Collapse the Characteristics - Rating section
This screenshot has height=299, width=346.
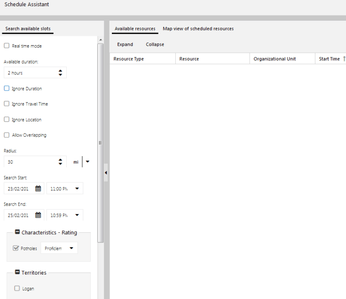click(17, 232)
